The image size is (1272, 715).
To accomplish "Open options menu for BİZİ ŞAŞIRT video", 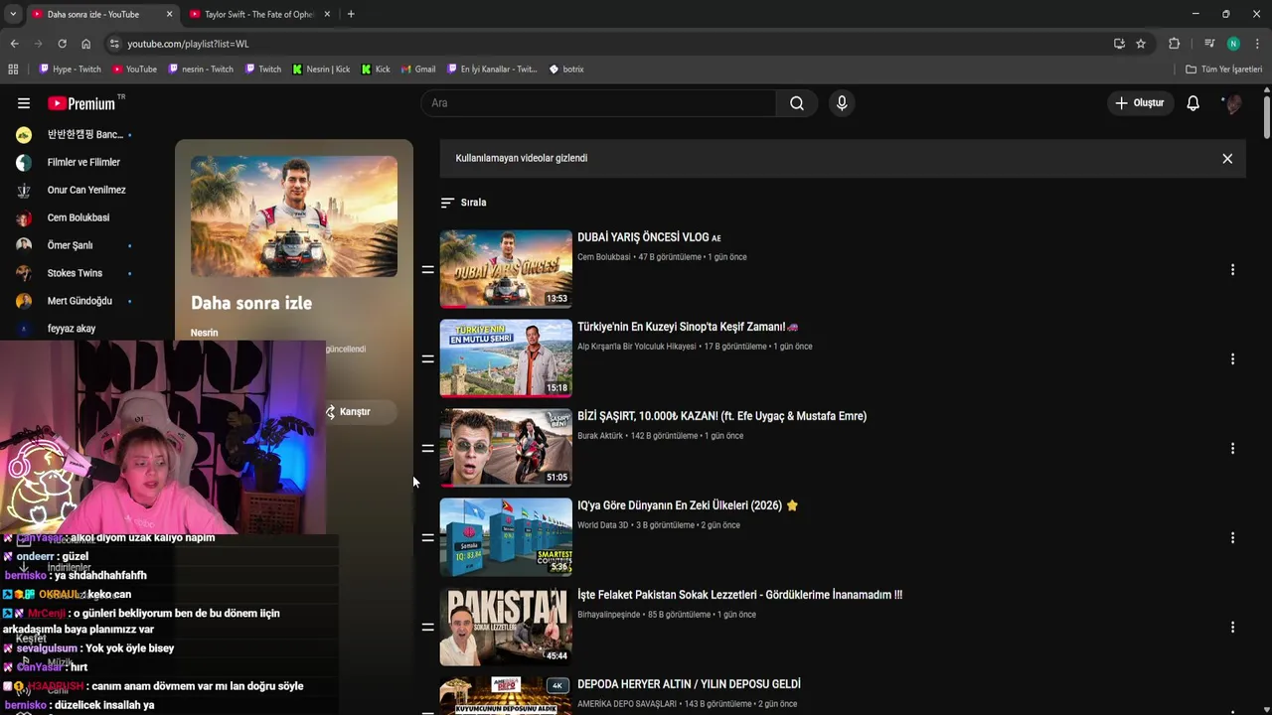I will click(1232, 449).
